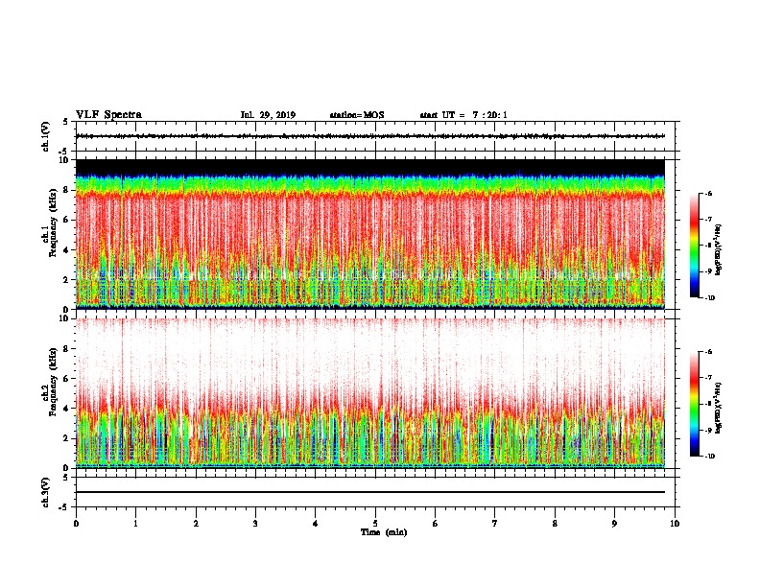Click the log(PSD) label beside ch.1 colorbar
The height and width of the screenshot is (587, 760).
click(719, 250)
